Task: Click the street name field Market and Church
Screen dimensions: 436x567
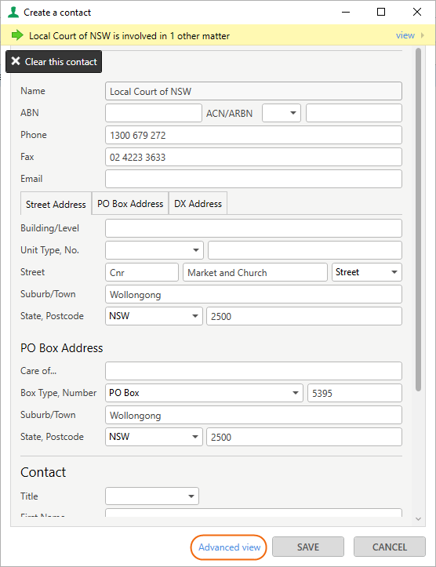Action: pyautogui.click(x=255, y=272)
